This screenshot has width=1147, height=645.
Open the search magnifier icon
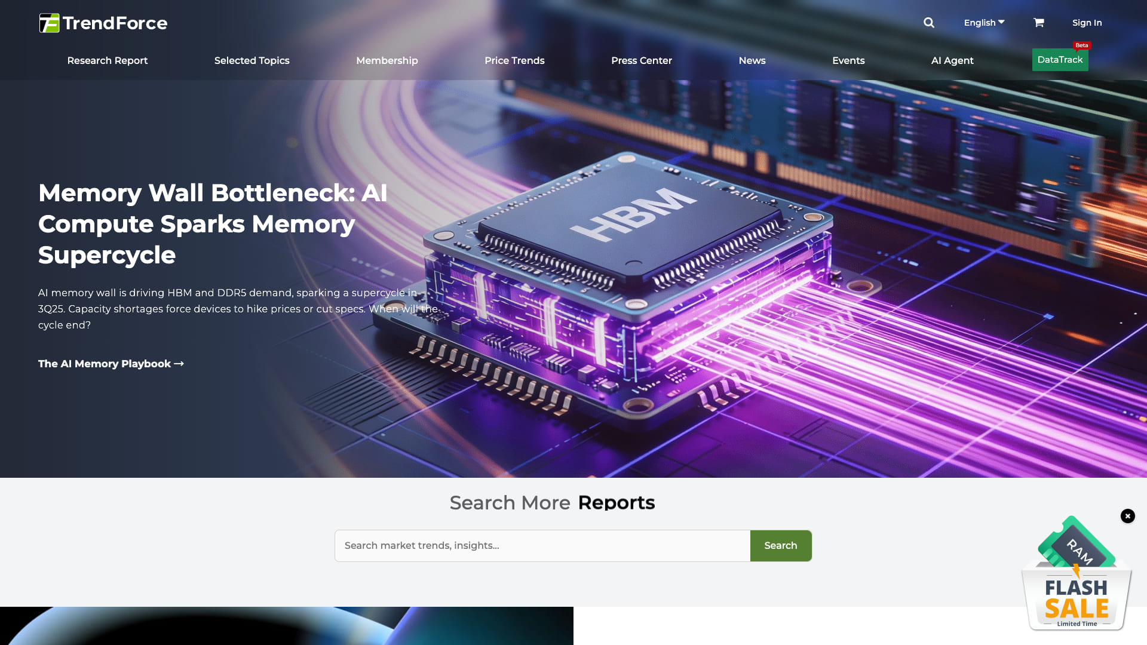[928, 23]
